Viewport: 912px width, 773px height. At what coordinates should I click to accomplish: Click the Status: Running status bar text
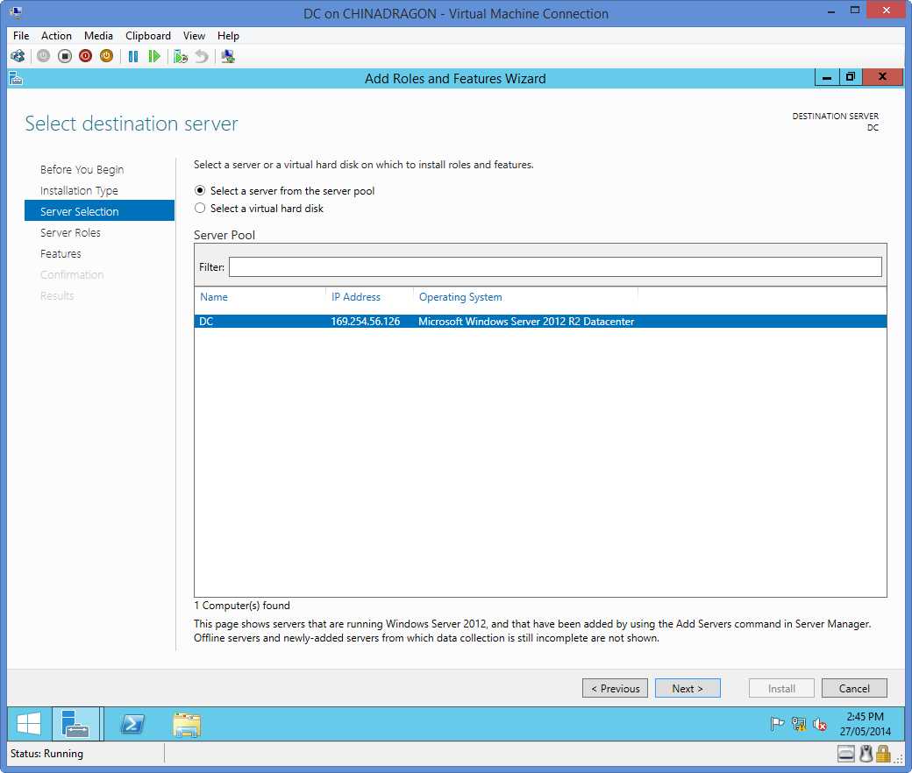[46, 754]
